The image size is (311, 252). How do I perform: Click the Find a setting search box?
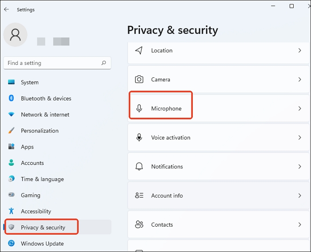[52, 63]
